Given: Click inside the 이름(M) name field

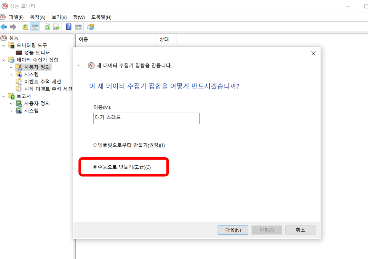Looking at the screenshot, I should pos(146,118).
